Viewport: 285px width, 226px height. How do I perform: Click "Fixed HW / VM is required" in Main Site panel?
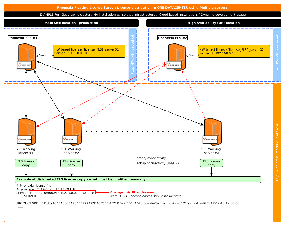(133, 55)
